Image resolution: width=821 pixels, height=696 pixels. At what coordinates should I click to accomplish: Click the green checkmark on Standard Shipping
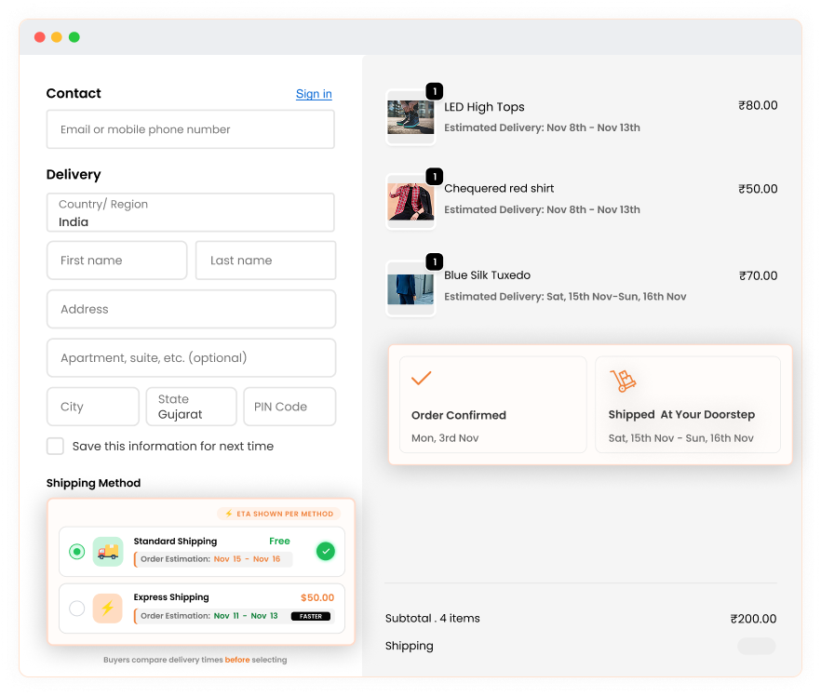tap(326, 551)
